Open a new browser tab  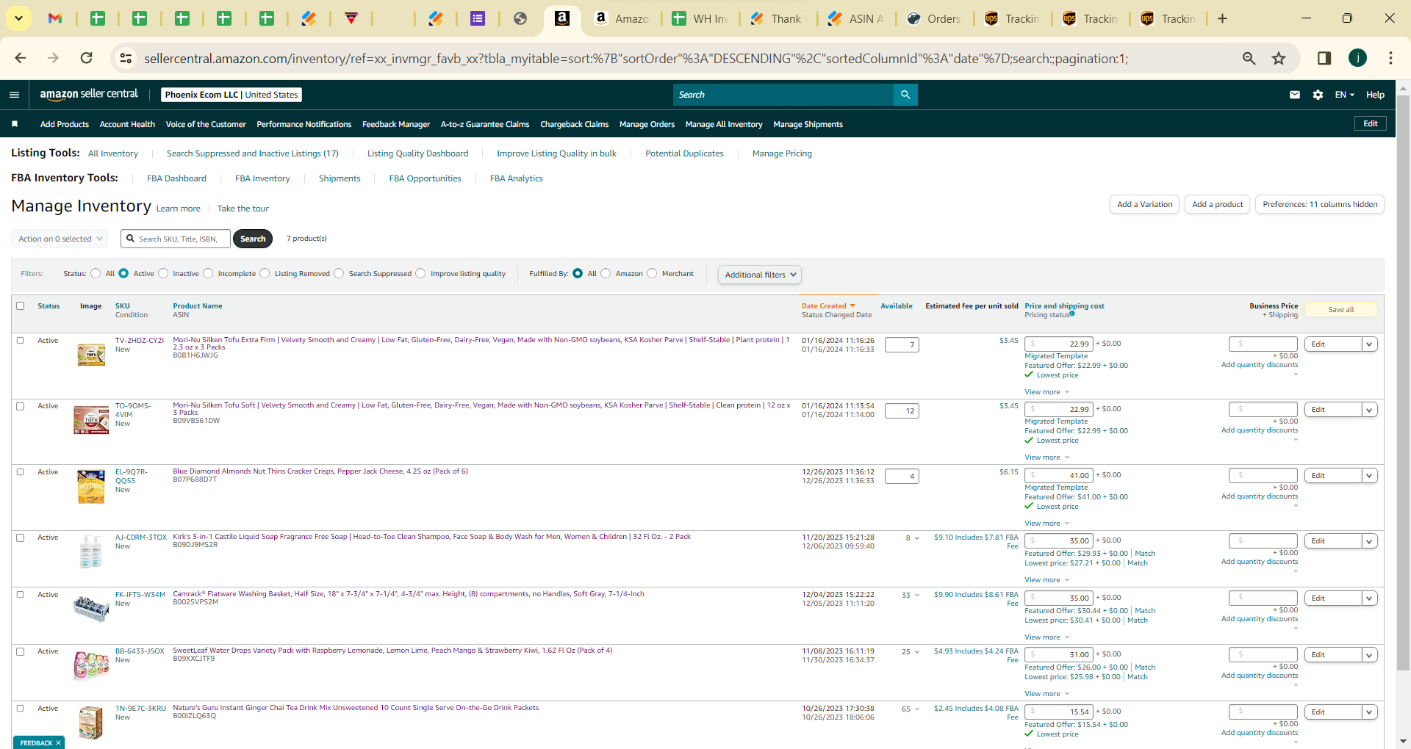pos(1222,18)
